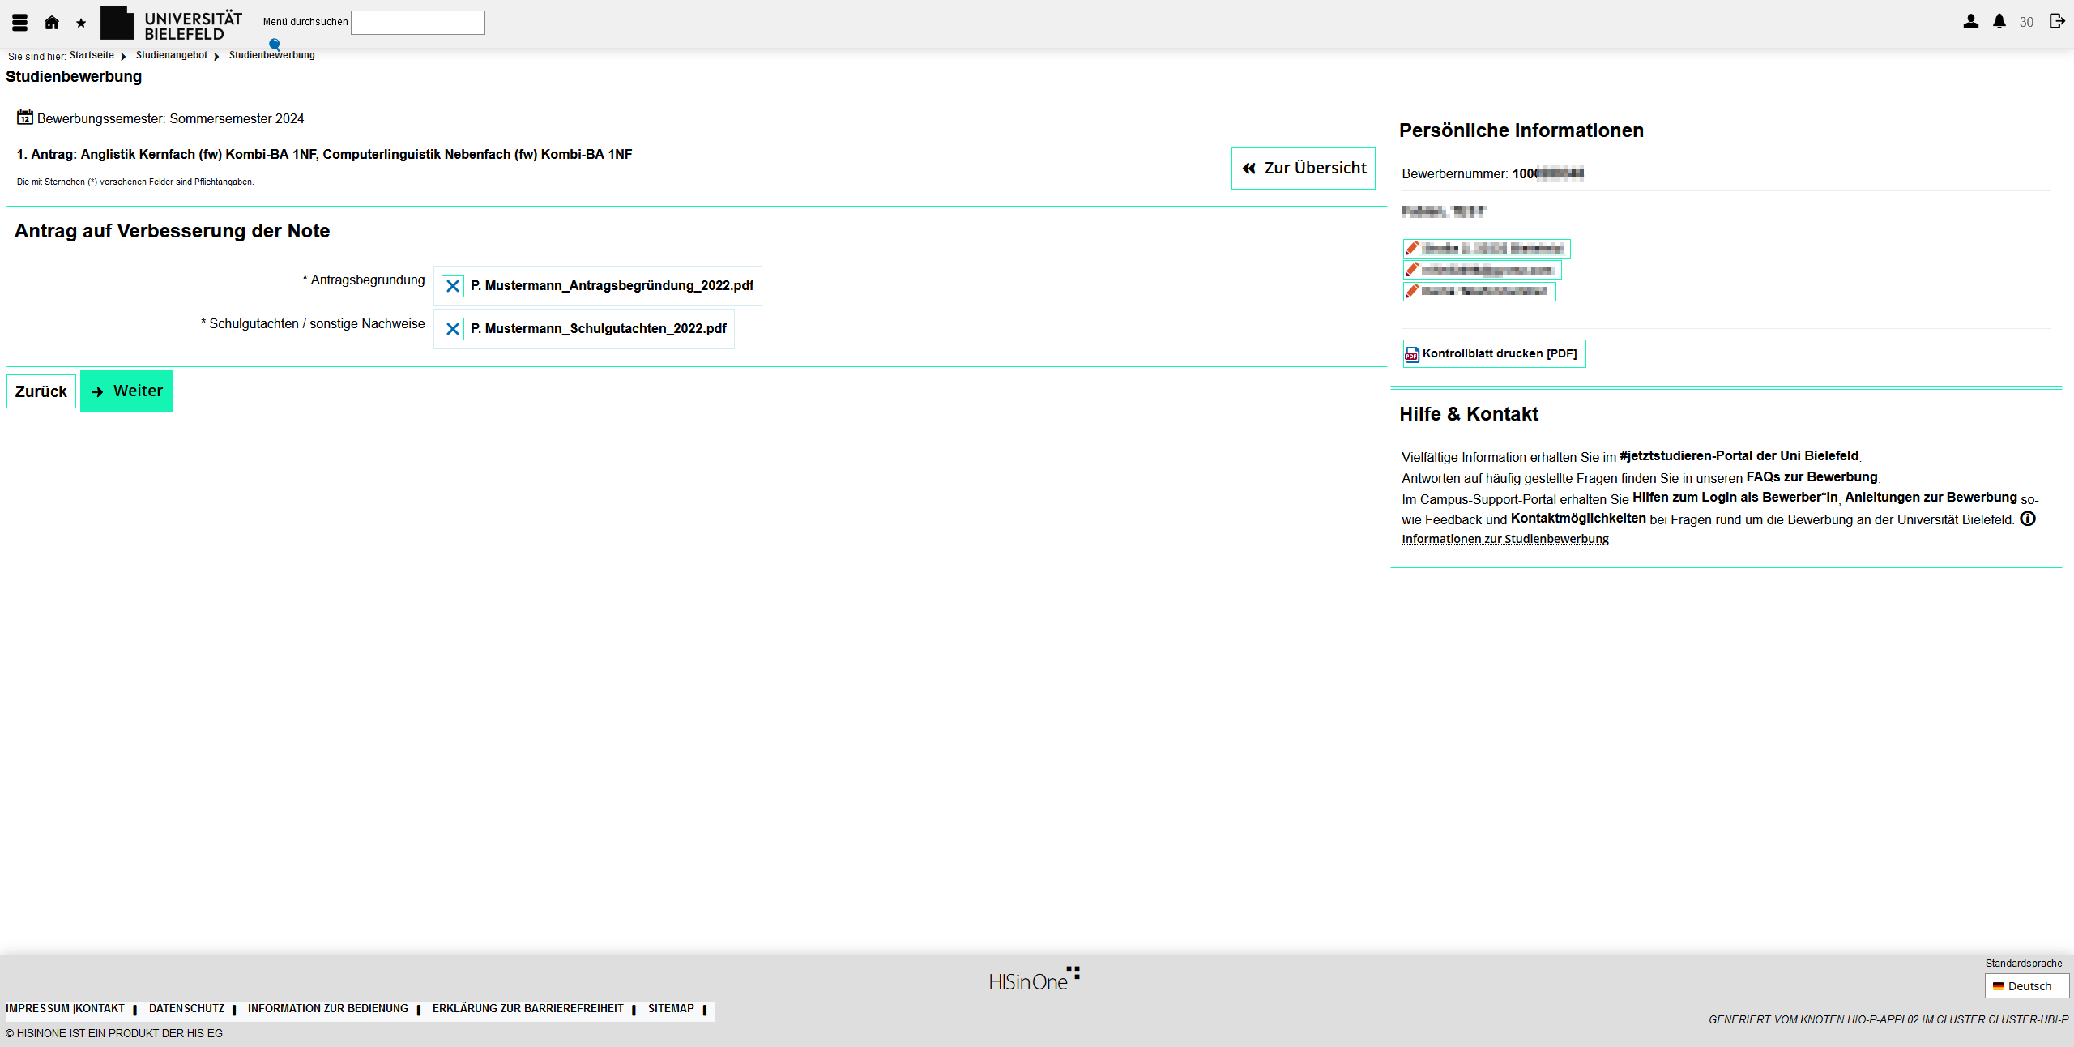Edit the third personal info entry
The width and height of the screenshot is (2074, 1047).
click(x=1479, y=291)
